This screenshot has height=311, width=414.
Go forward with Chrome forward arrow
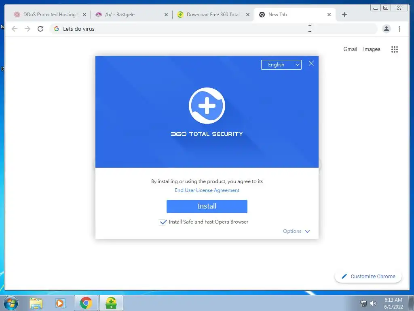[27, 29]
